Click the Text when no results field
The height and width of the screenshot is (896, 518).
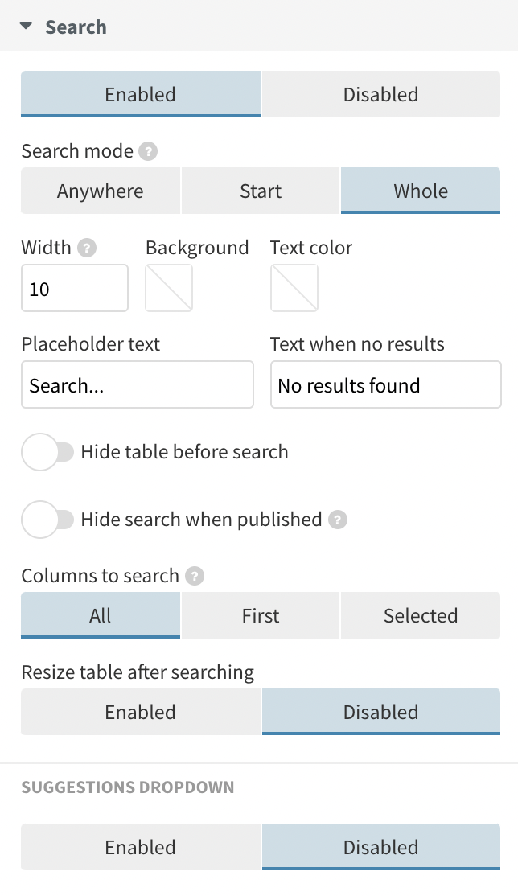pos(385,384)
